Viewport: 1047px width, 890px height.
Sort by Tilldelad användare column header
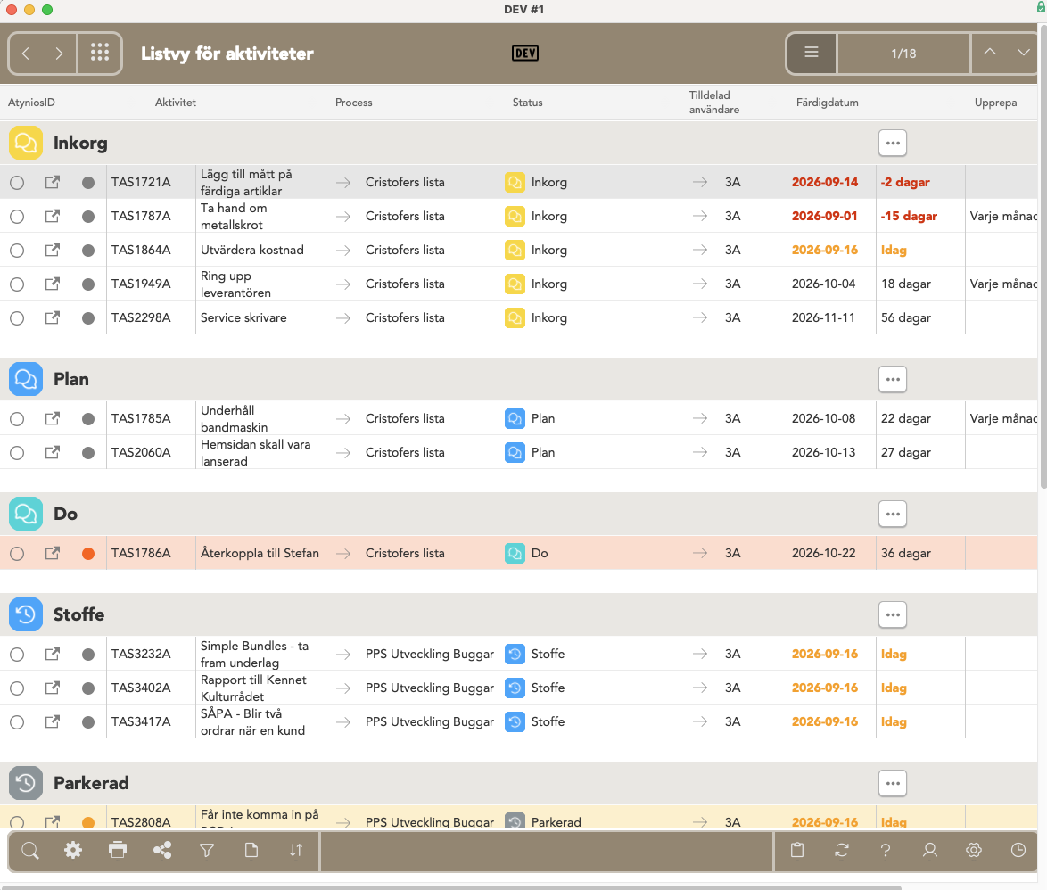pyautogui.click(x=713, y=103)
